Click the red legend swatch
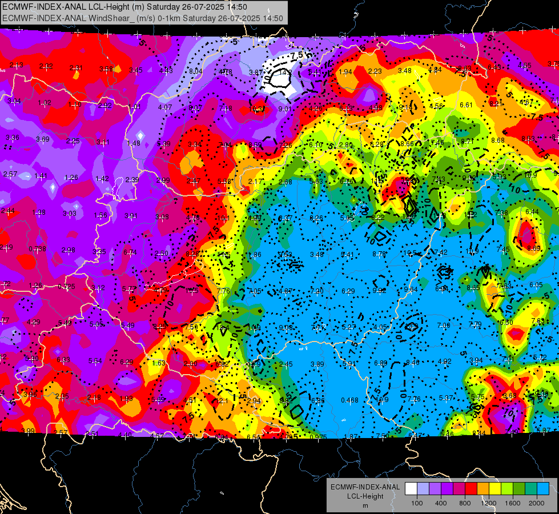 pyautogui.click(x=471, y=489)
